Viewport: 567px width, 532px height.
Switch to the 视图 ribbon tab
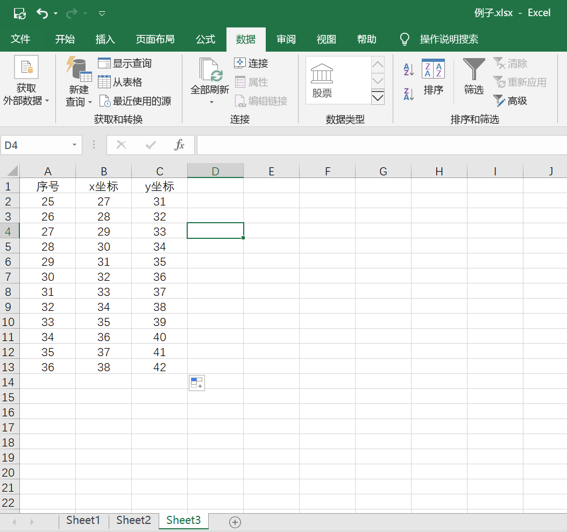[327, 39]
